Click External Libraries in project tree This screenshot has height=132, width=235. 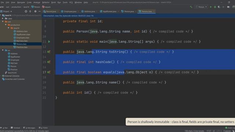coord(11,76)
